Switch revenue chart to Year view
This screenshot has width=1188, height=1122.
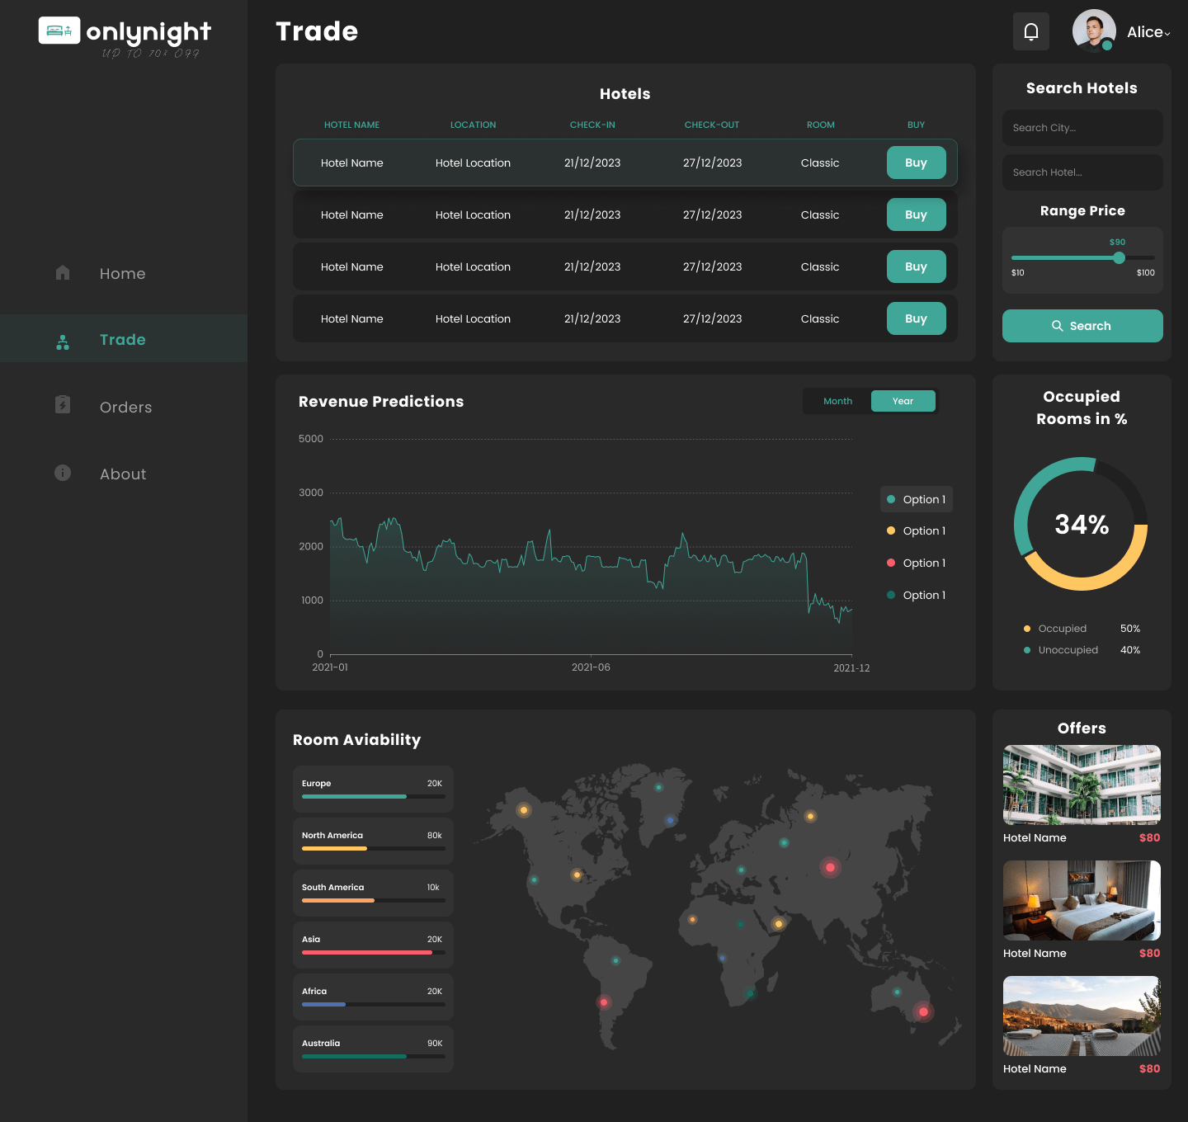(903, 401)
